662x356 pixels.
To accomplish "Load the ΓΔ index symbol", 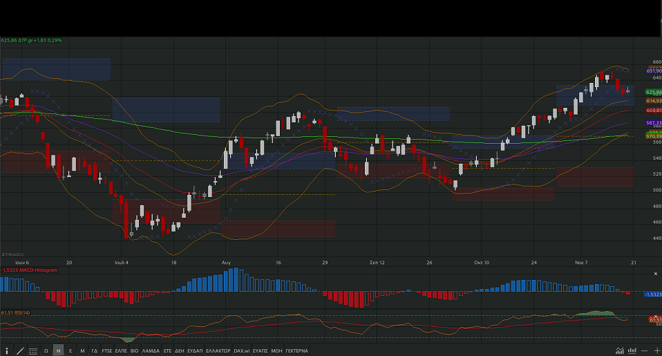I will tap(95, 351).
